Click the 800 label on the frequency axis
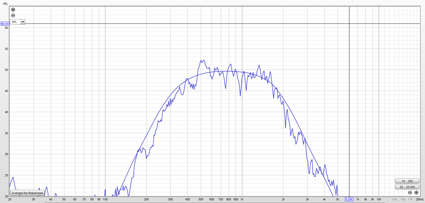 coord(229,199)
